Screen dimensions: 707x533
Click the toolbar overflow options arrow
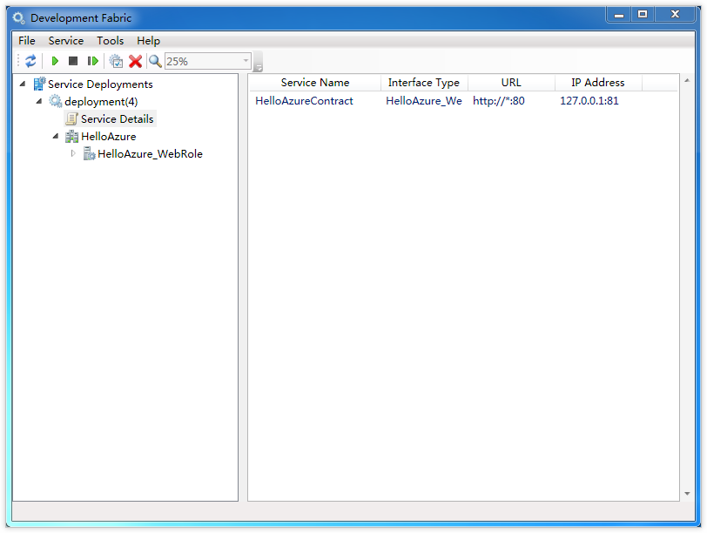click(x=259, y=68)
